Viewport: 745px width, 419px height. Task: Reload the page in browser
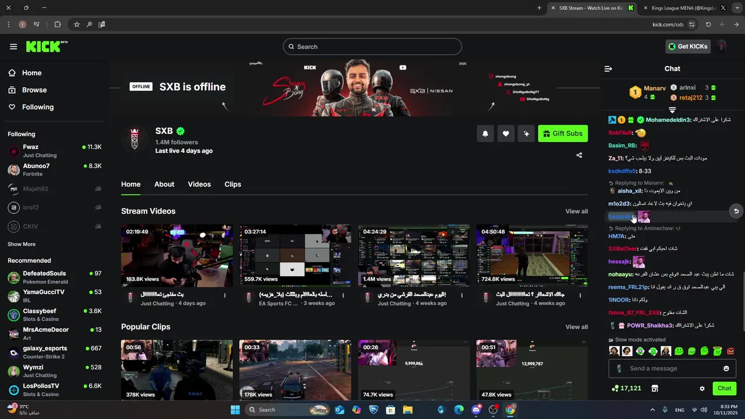pos(708,24)
